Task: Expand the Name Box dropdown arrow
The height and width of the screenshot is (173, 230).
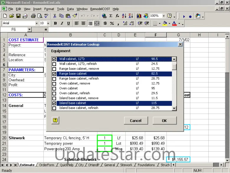Action: (x=29, y=30)
